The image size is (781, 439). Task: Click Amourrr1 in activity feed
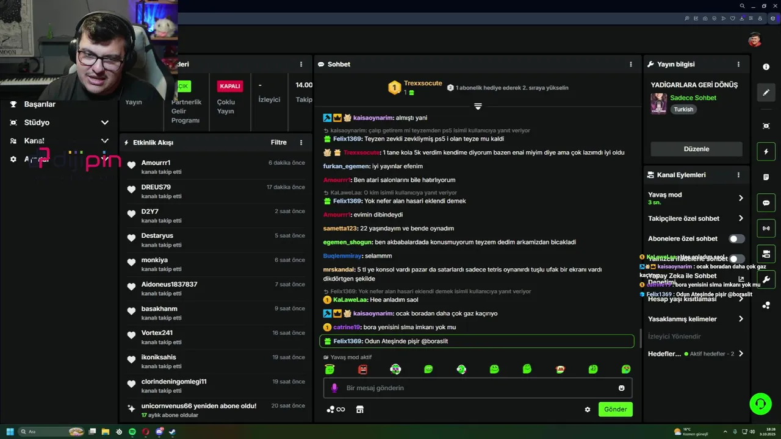pos(156,163)
